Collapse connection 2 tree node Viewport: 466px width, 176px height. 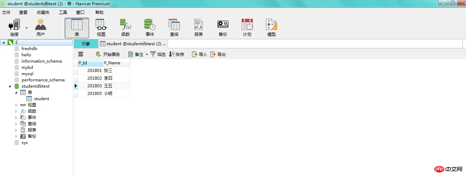coord(3,42)
